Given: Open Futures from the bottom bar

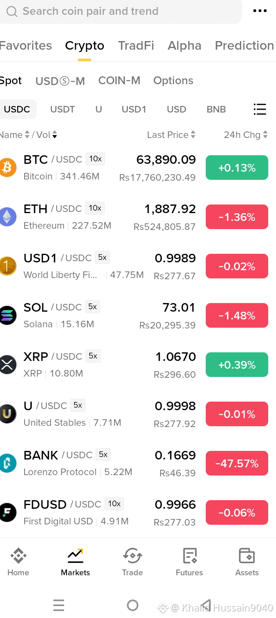Looking at the screenshot, I should tap(189, 562).
